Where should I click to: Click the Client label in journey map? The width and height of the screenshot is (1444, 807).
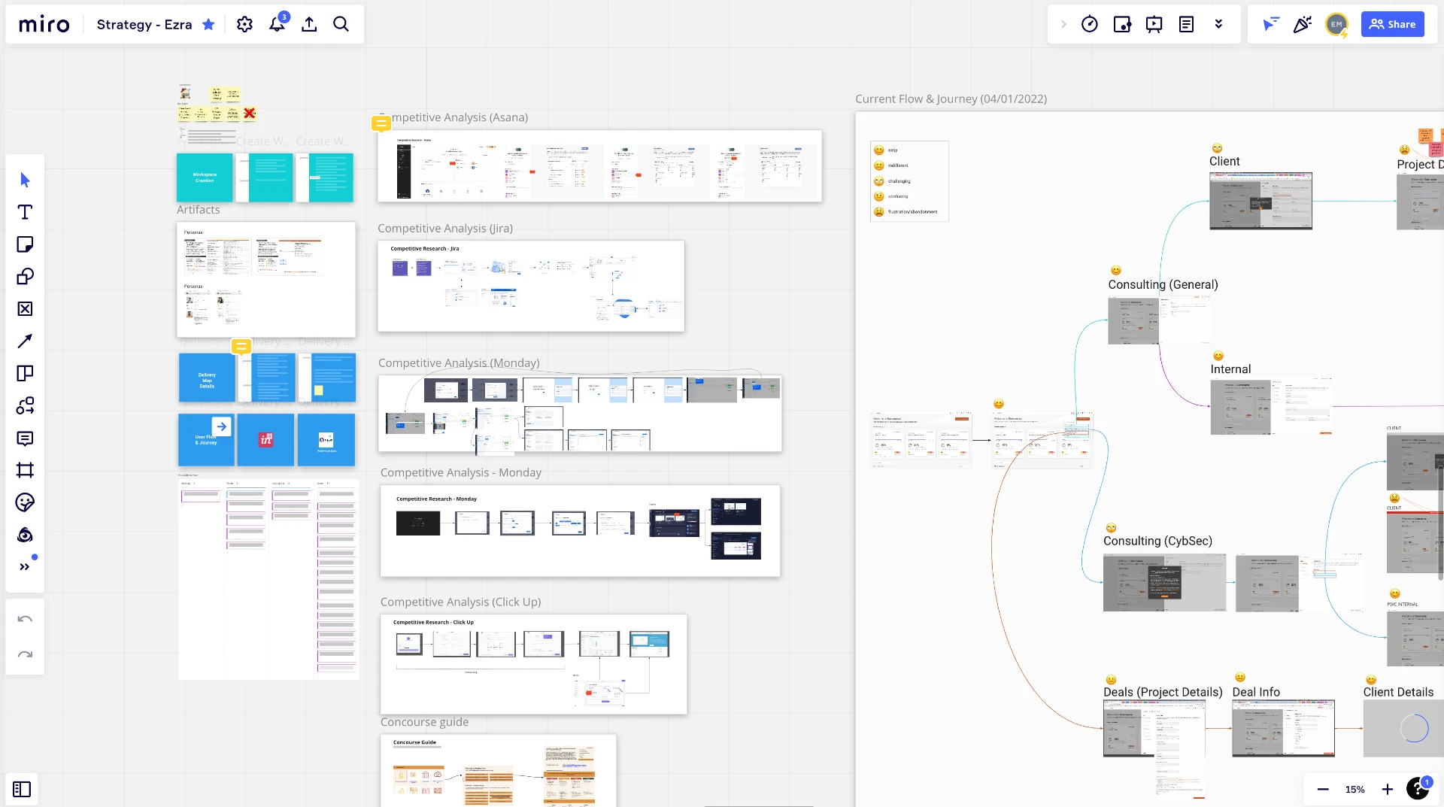tap(1224, 162)
